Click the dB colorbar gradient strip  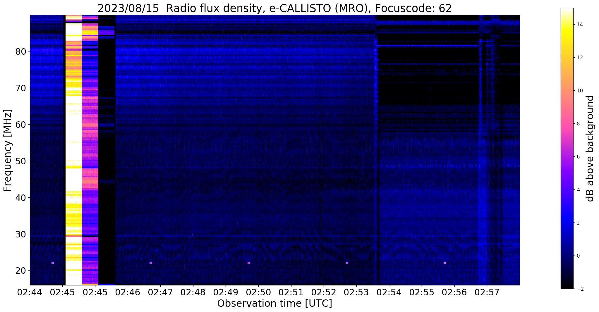[567, 148]
